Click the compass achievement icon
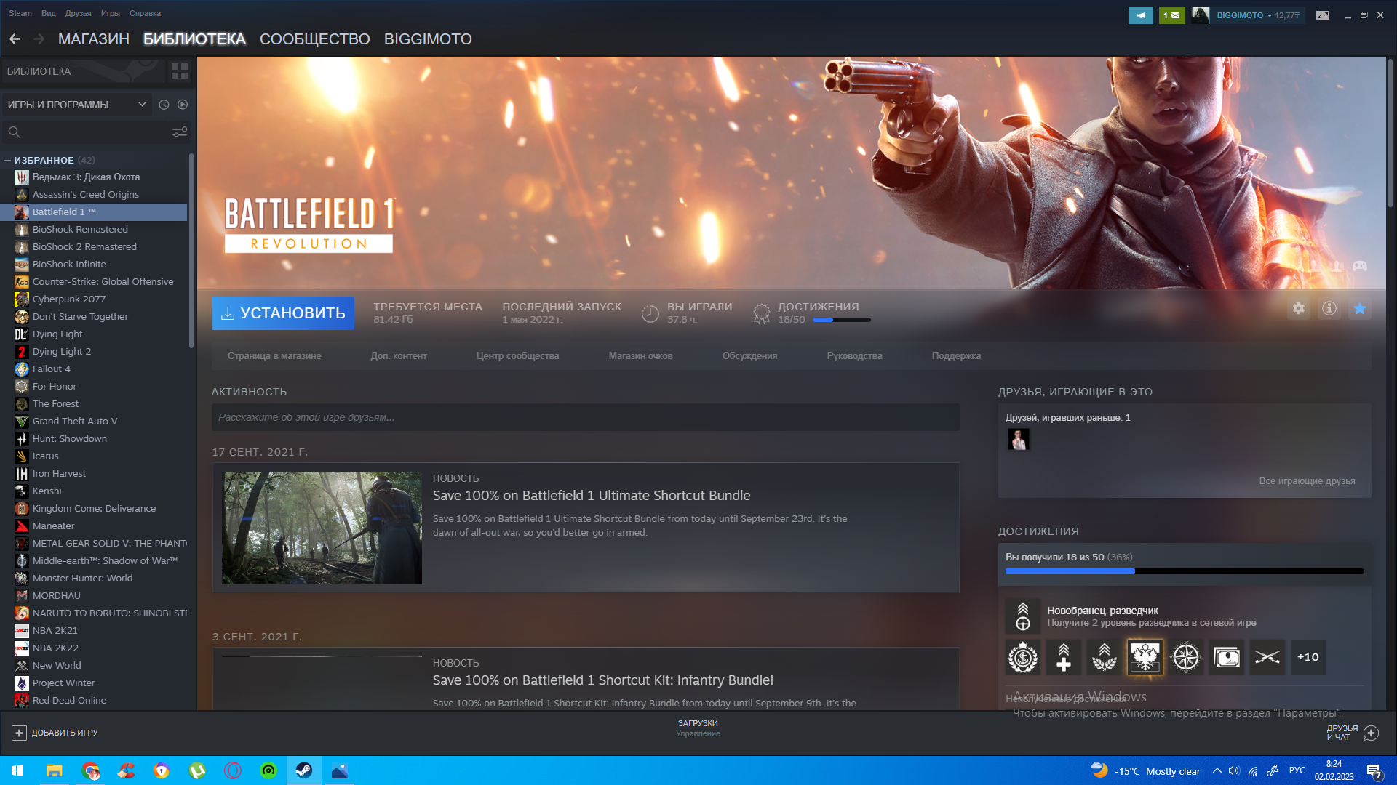The height and width of the screenshot is (785, 1397). 1186,657
